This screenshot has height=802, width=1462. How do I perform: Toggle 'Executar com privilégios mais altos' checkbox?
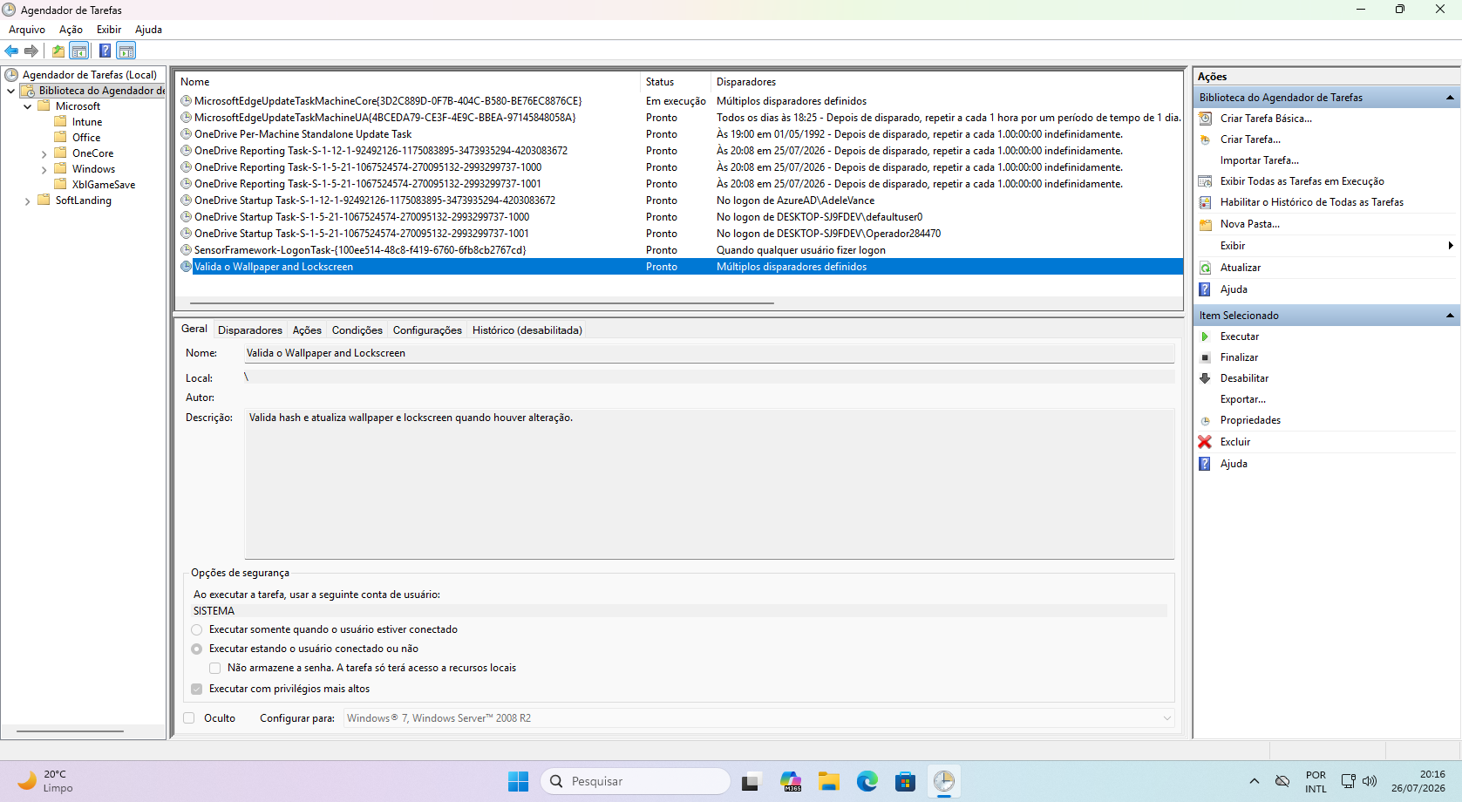point(197,689)
